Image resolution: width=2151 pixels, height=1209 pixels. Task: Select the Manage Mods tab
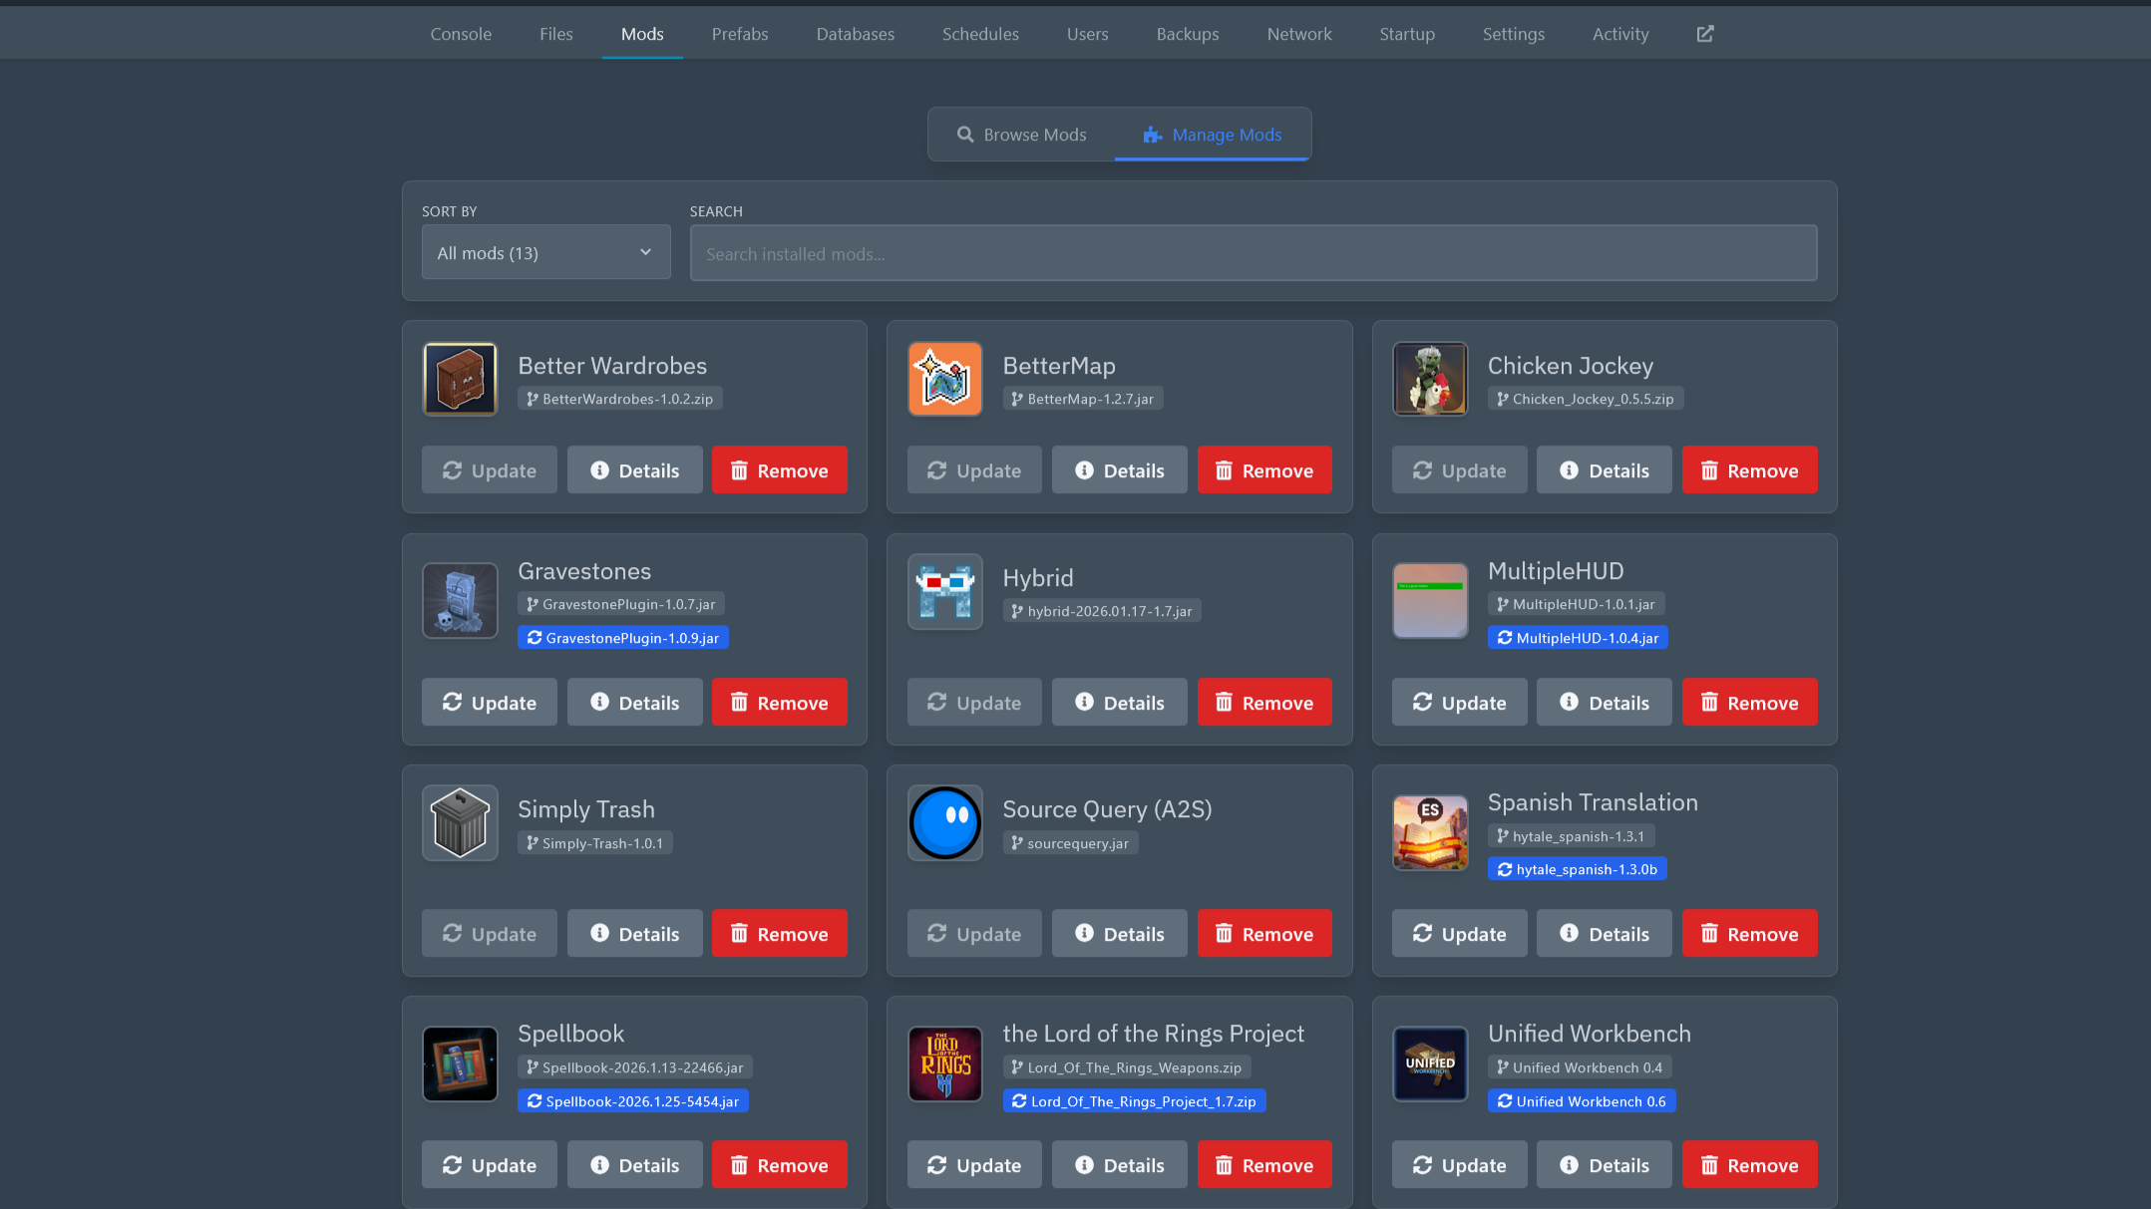(1213, 135)
